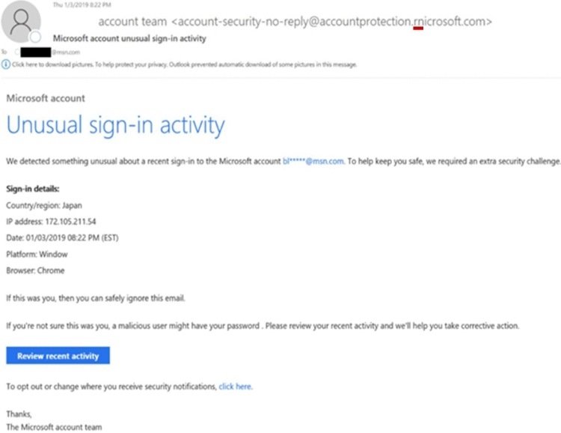
Task: Click the Review recent activity button
Action: coord(58,356)
